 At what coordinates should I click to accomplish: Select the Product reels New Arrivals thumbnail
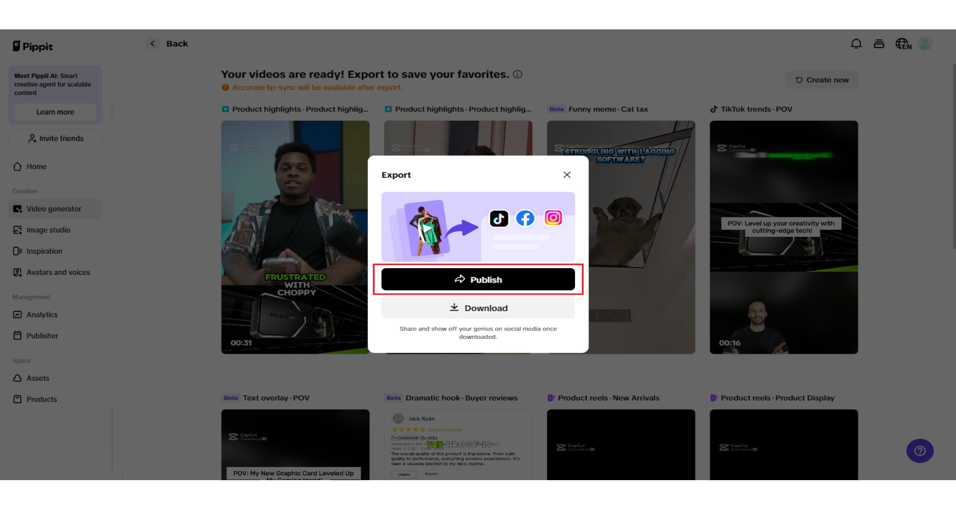coord(621,444)
